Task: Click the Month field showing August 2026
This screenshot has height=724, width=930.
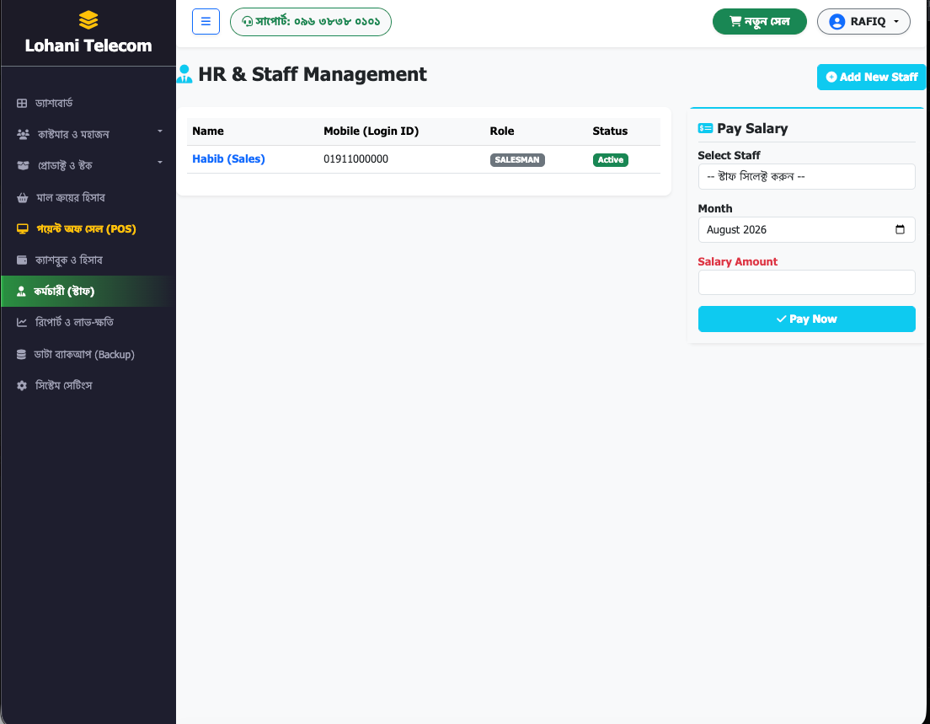Action: [807, 229]
